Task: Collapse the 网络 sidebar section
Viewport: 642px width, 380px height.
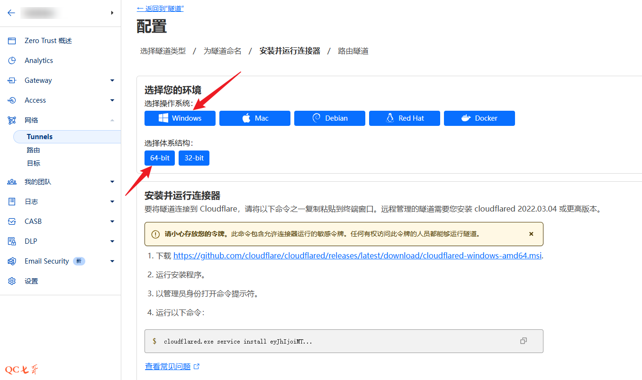Action: point(112,120)
